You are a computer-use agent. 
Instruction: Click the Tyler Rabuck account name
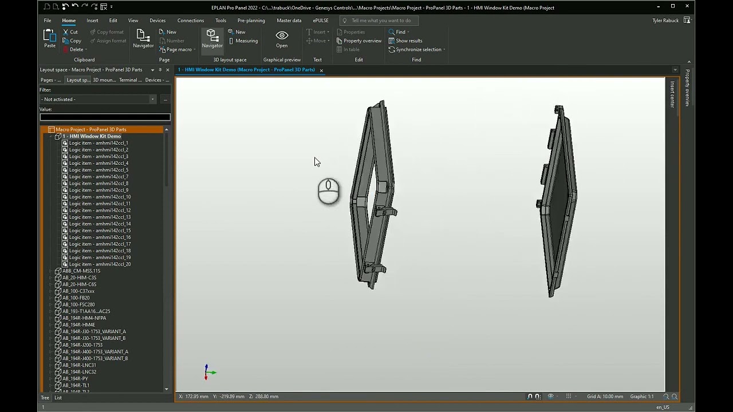pyautogui.click(x=665, y=21)
